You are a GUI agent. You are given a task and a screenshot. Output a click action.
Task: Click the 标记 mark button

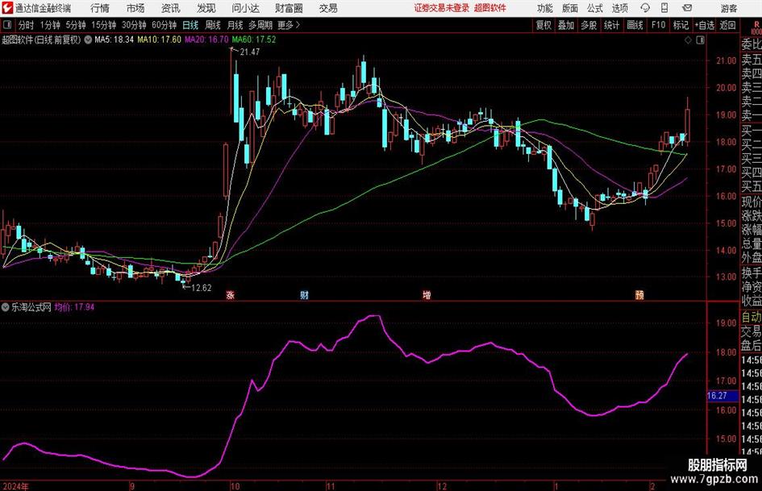click(x=681, y=25)
